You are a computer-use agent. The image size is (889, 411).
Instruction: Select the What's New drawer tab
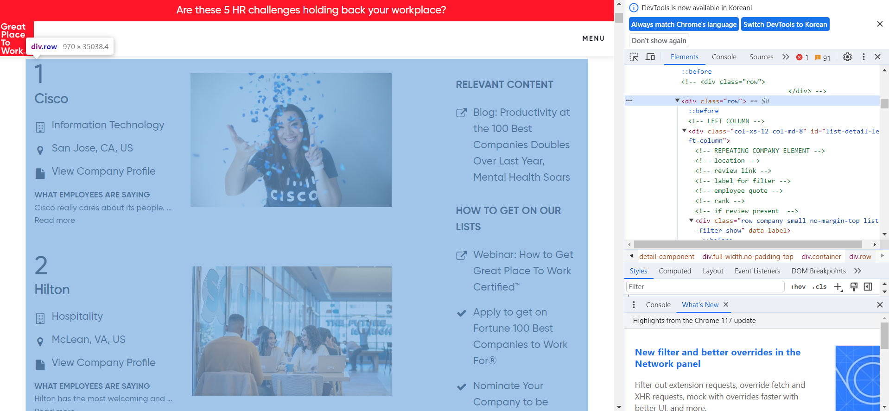click(x=700, y=305)
